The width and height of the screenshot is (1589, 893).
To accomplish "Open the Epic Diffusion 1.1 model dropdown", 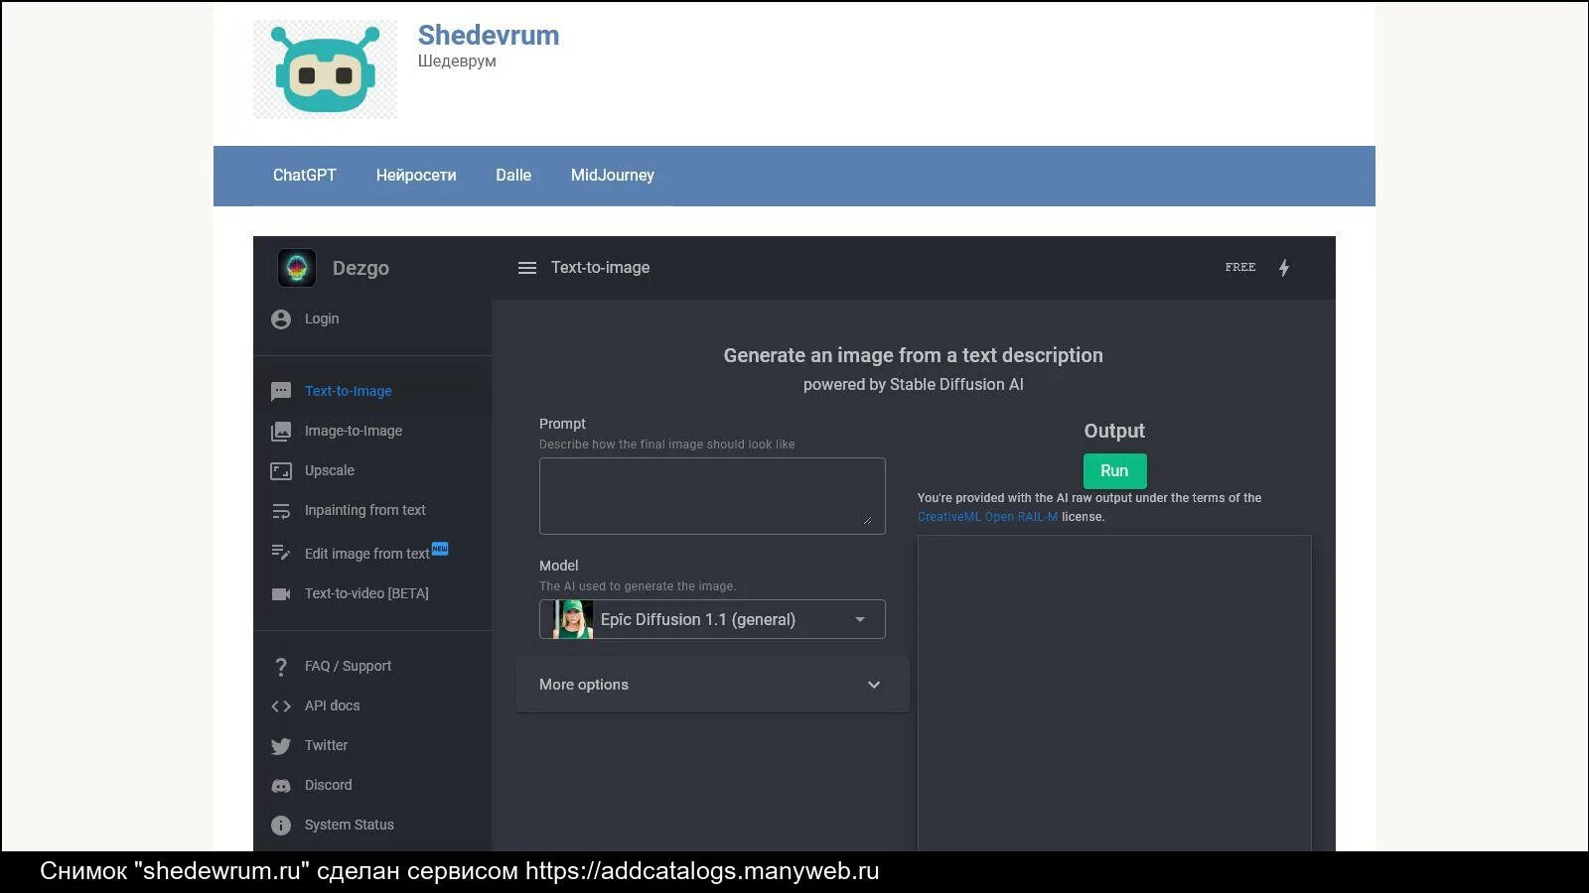I will (x=712, y=619).
